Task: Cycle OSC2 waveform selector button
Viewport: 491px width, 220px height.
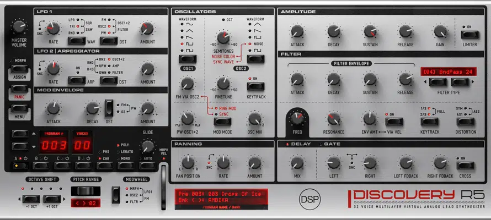Action: point(255,59)
